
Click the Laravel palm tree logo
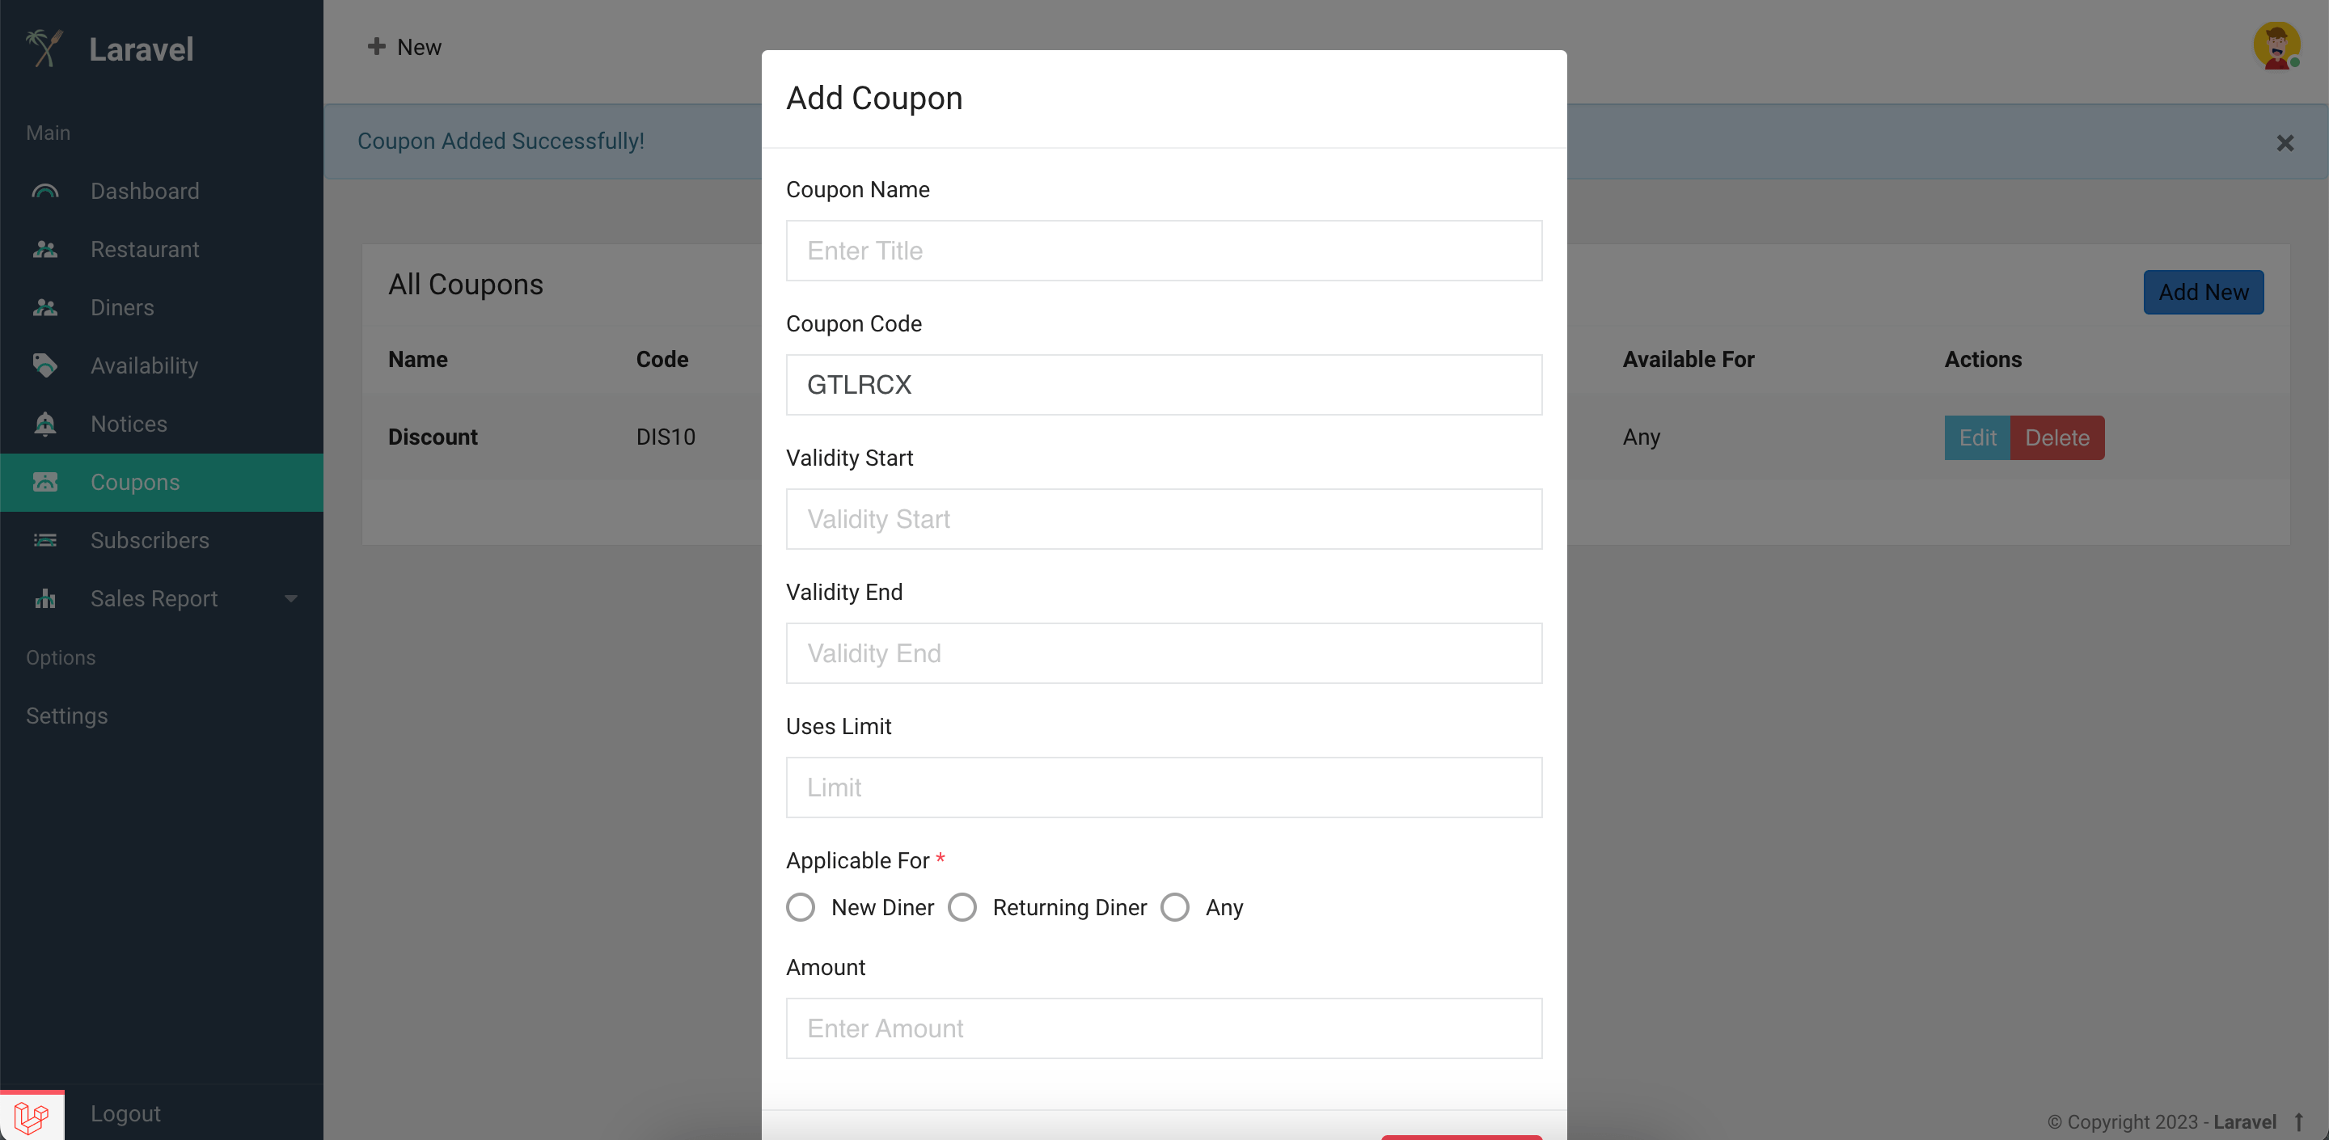point(44,48)
